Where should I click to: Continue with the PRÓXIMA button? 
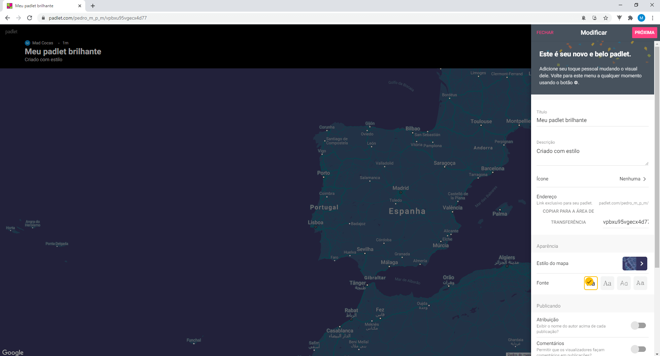click(x=645, y=33)
